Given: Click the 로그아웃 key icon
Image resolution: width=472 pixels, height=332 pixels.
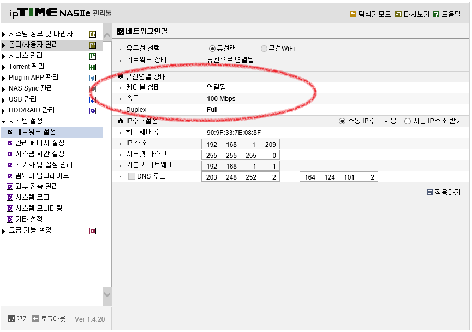Looking at the screenshot, I should click(35, 319).
